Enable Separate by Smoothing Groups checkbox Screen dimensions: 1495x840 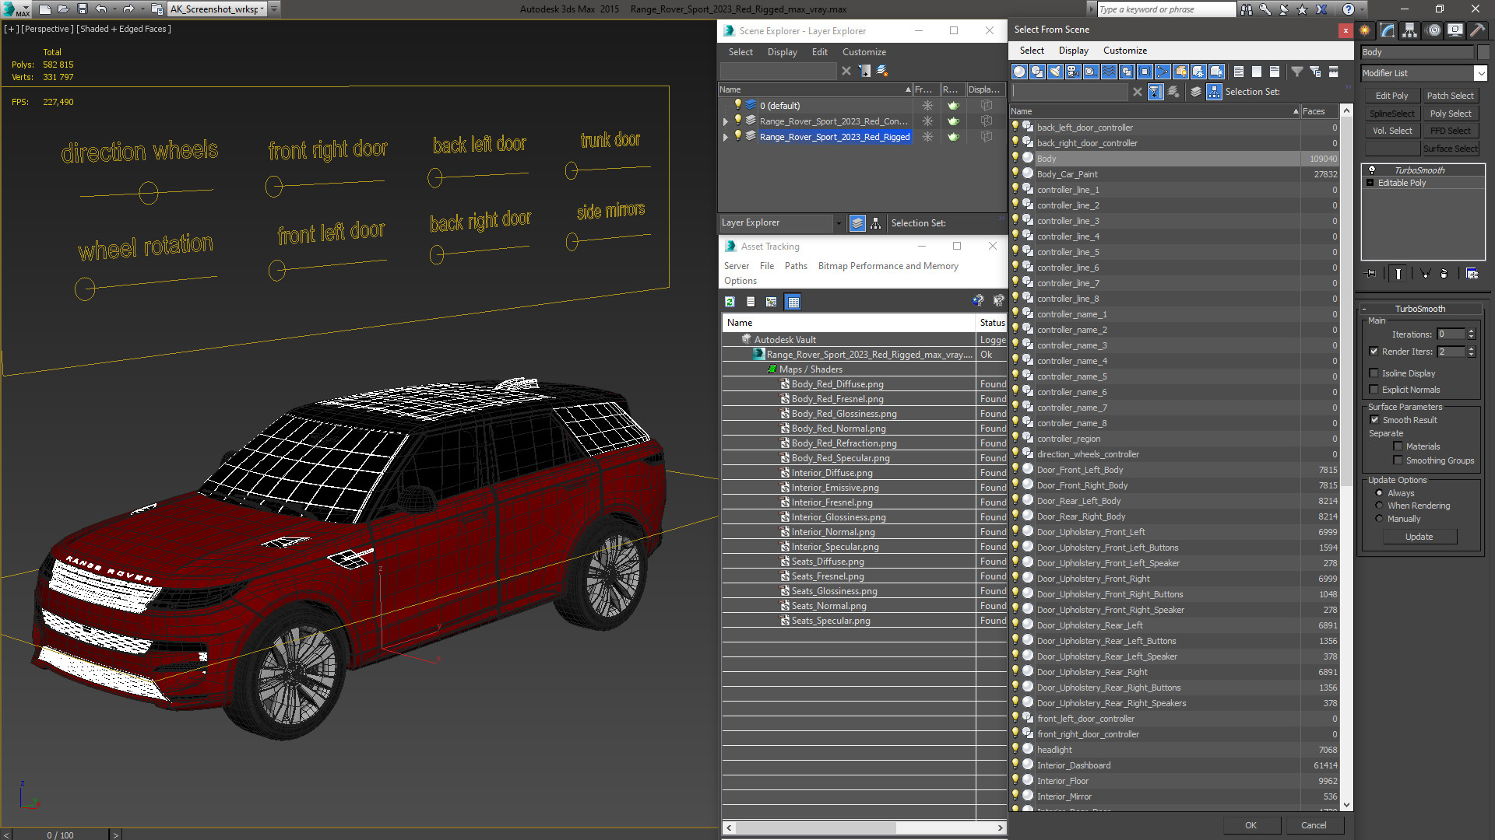pyautogui.click(x=1398, y=460)
